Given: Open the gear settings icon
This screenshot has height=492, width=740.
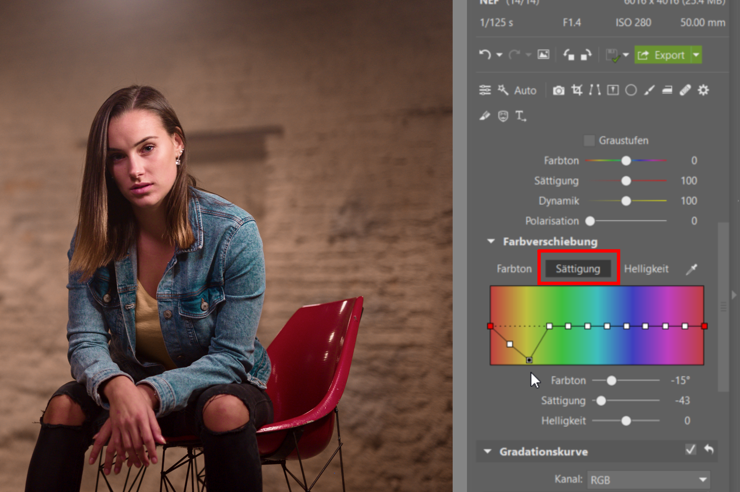Looking at the screenshot, I should coord(703,90).
